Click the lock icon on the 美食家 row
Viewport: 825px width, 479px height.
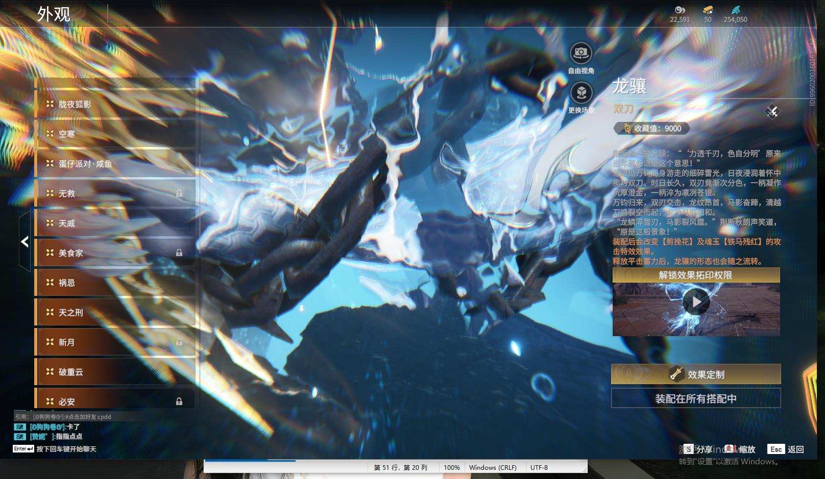click(179, 253)
